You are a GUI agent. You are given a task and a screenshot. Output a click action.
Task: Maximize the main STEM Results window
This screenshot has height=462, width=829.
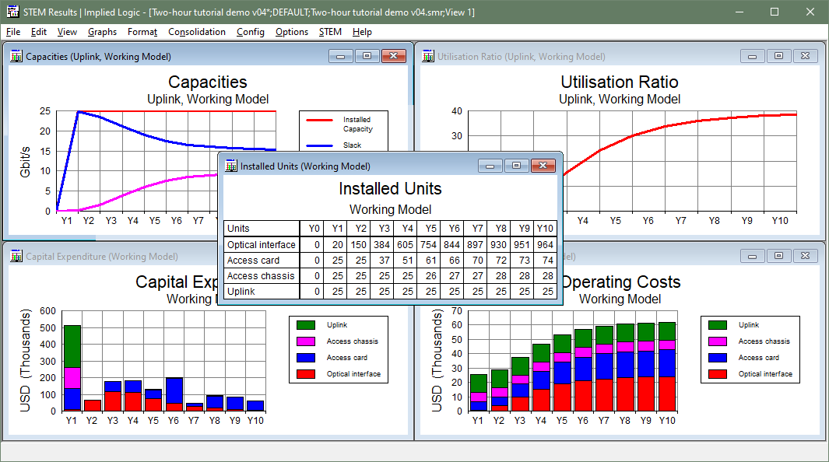tap(775, 12)
